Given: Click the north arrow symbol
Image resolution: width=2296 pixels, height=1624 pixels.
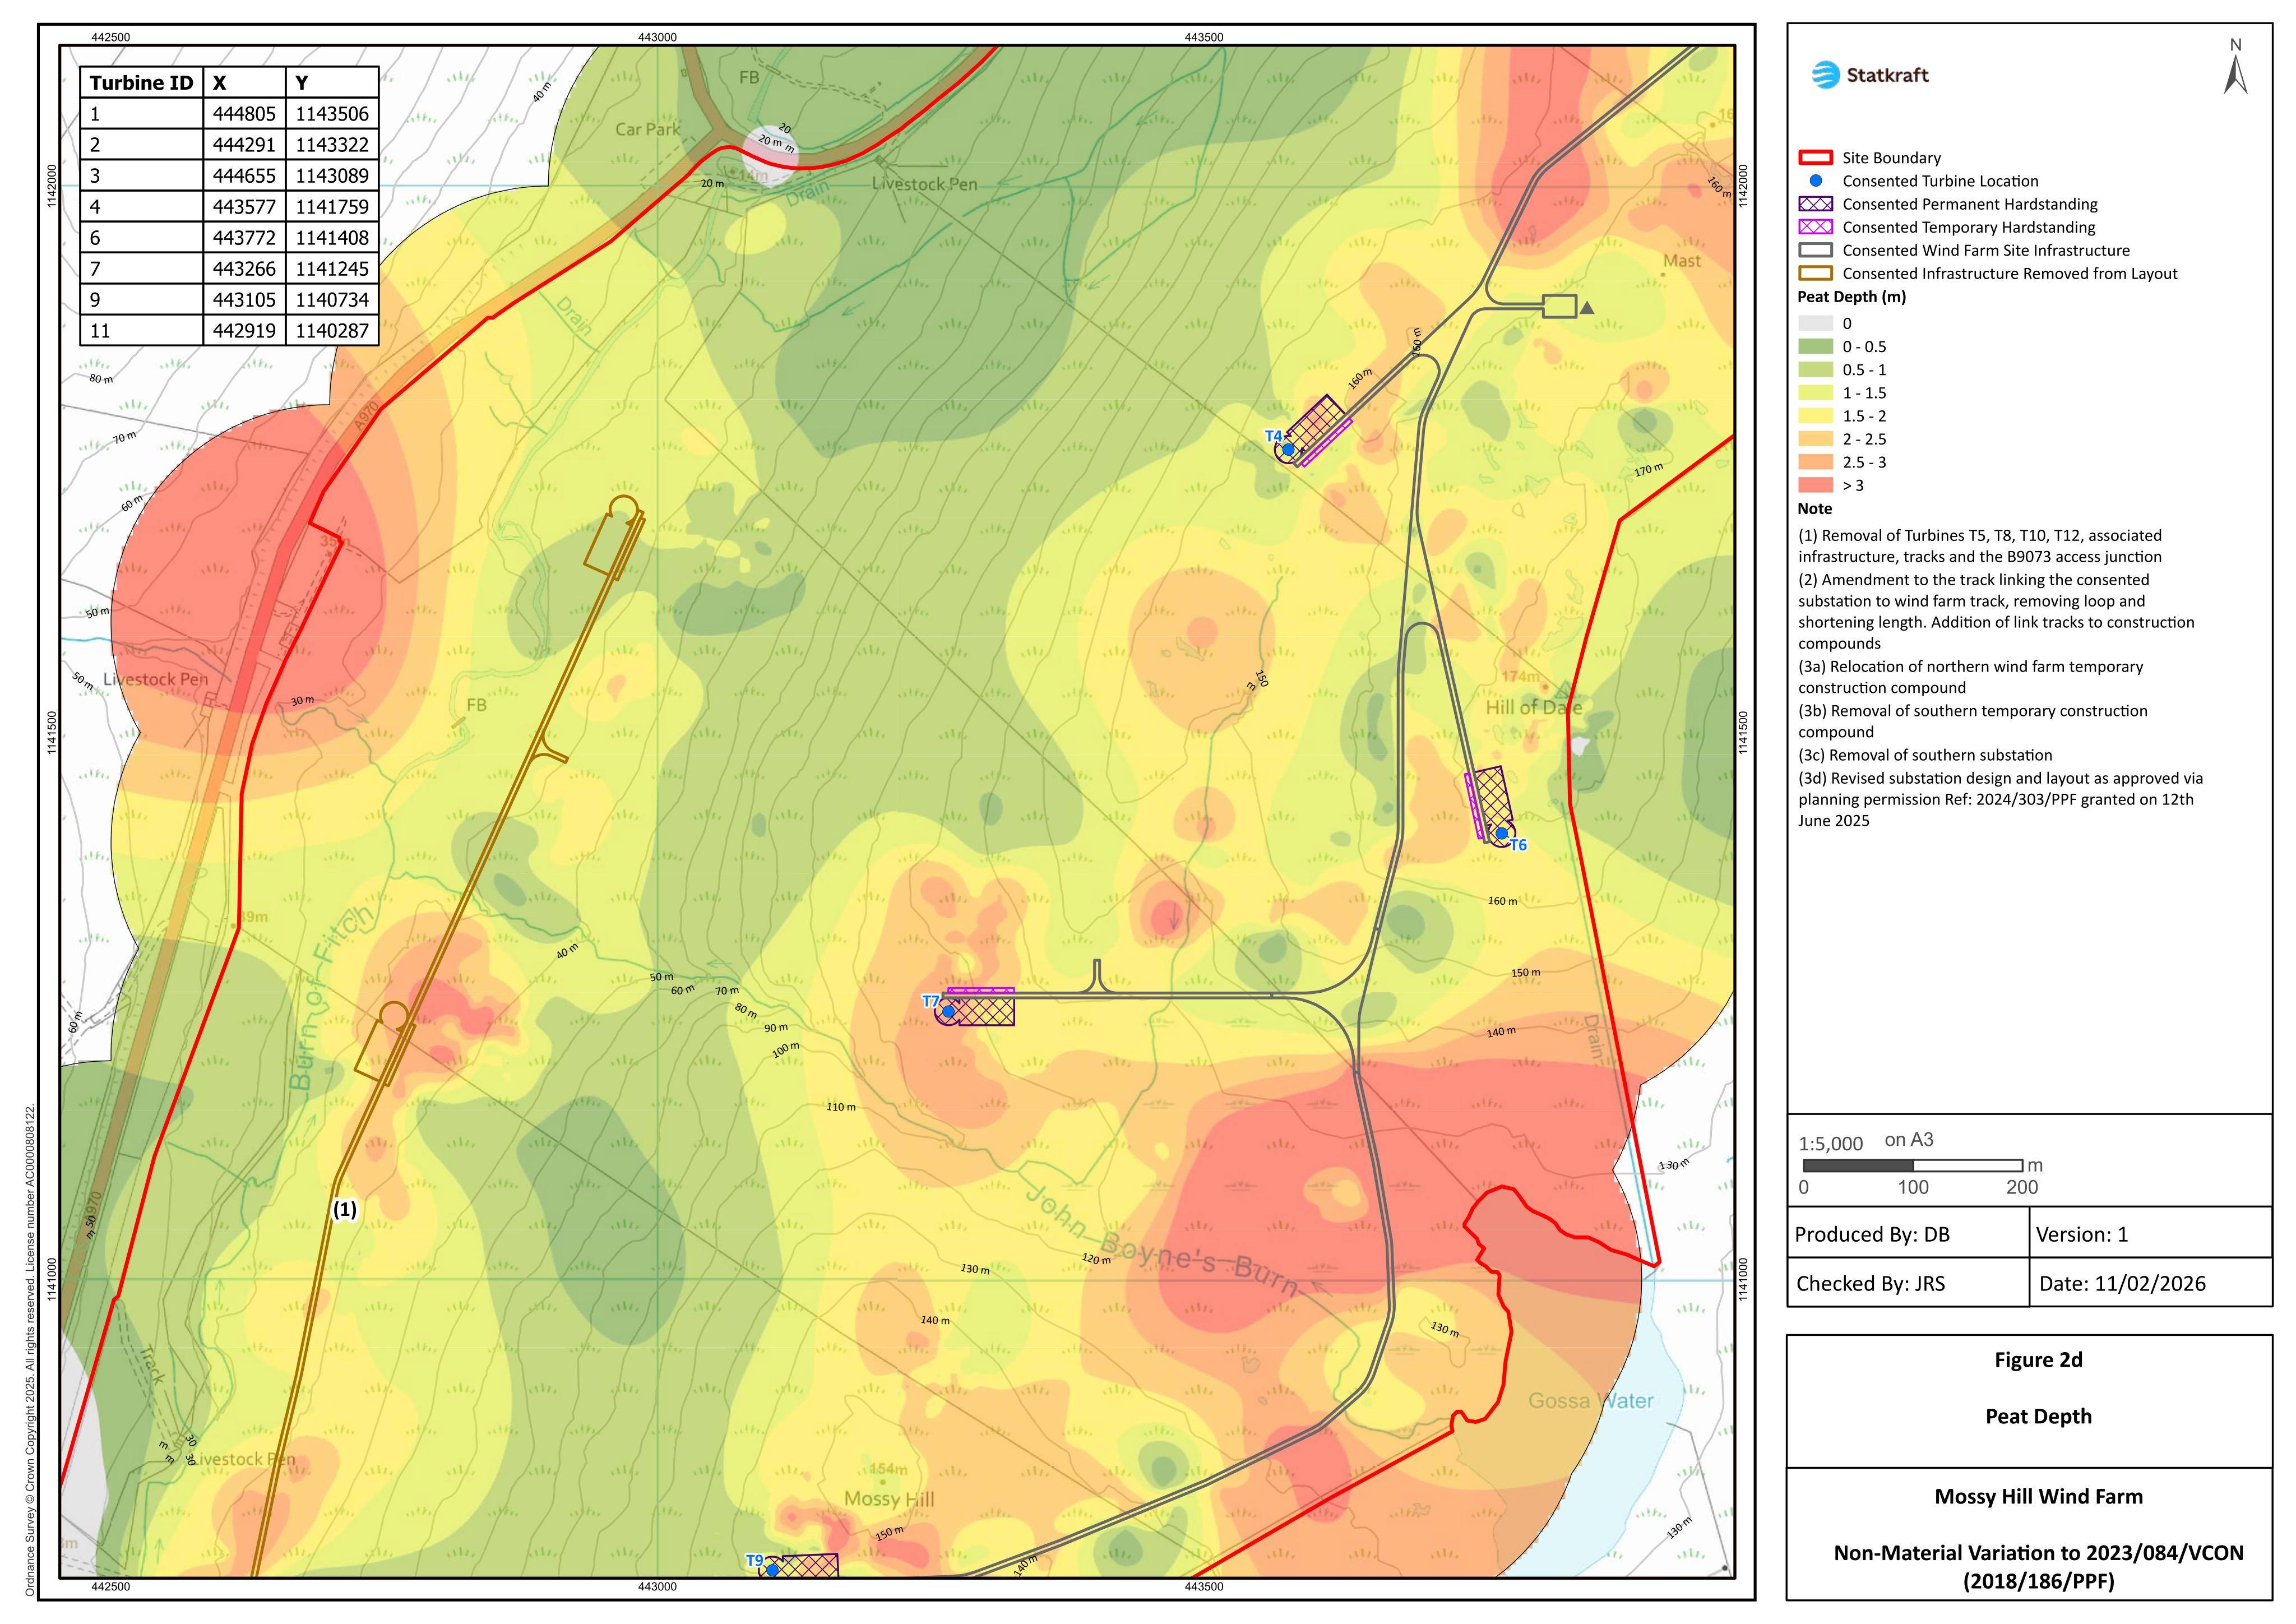Looking at the screenshot, I should pyautogui.click(x=2236, y=67).
